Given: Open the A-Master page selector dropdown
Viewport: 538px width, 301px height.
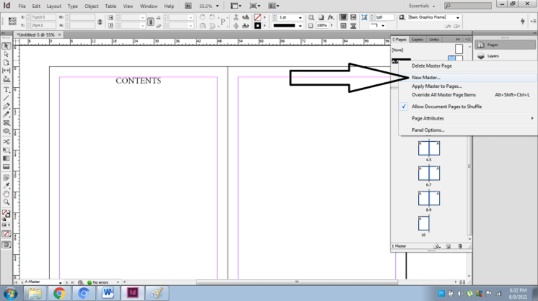Looking at the screenshot, I should pos(60,282).
